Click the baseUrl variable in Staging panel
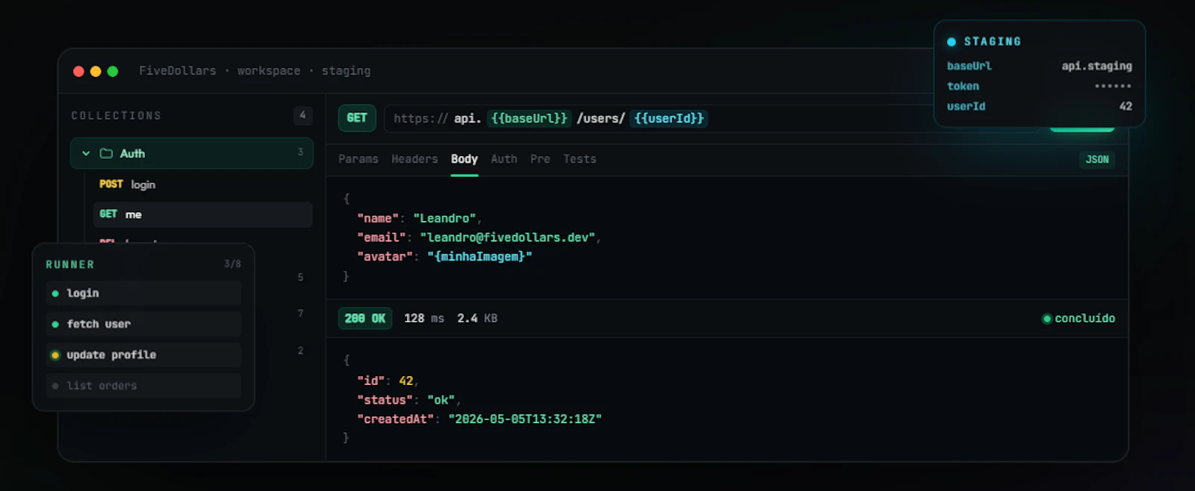This screenshot has height=491, width=1195. [969, 66]
